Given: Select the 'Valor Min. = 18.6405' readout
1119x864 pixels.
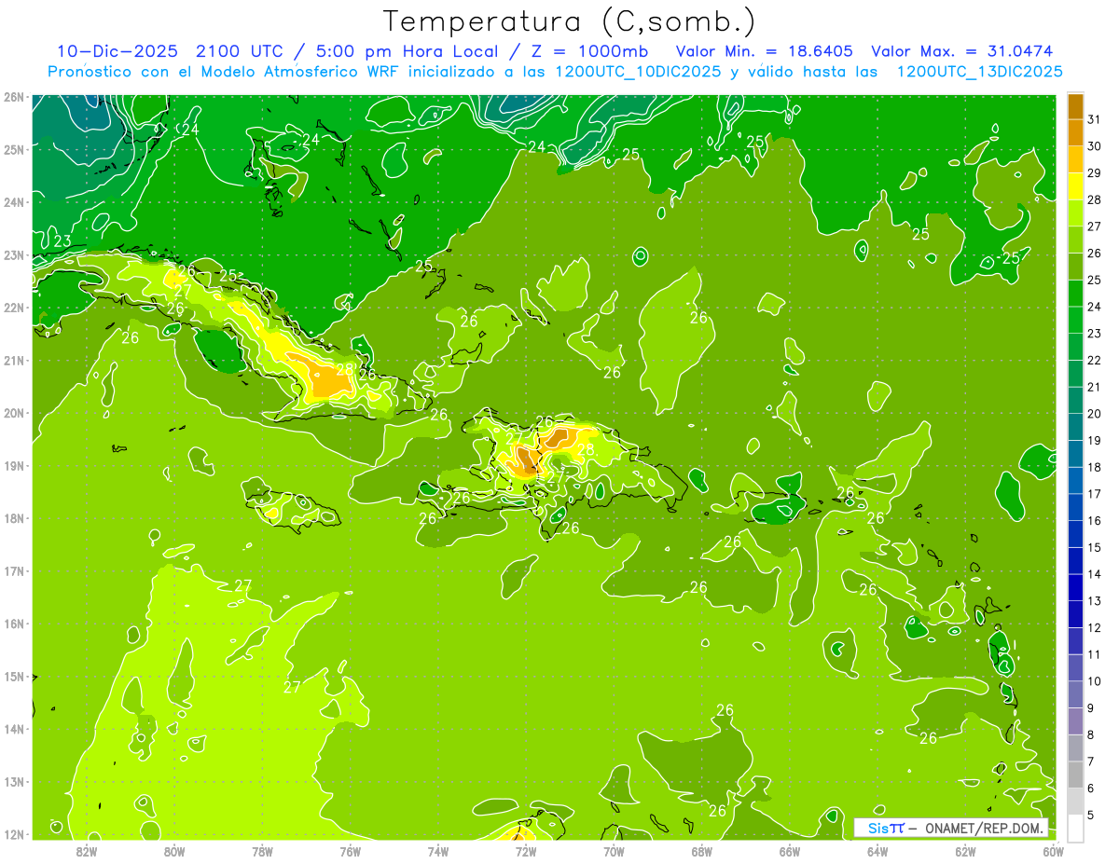Looking at the screenshot, I should (763, 51).
